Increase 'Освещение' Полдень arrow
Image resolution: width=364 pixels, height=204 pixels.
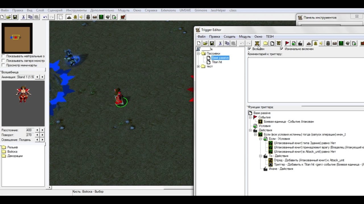coord(42,140)
